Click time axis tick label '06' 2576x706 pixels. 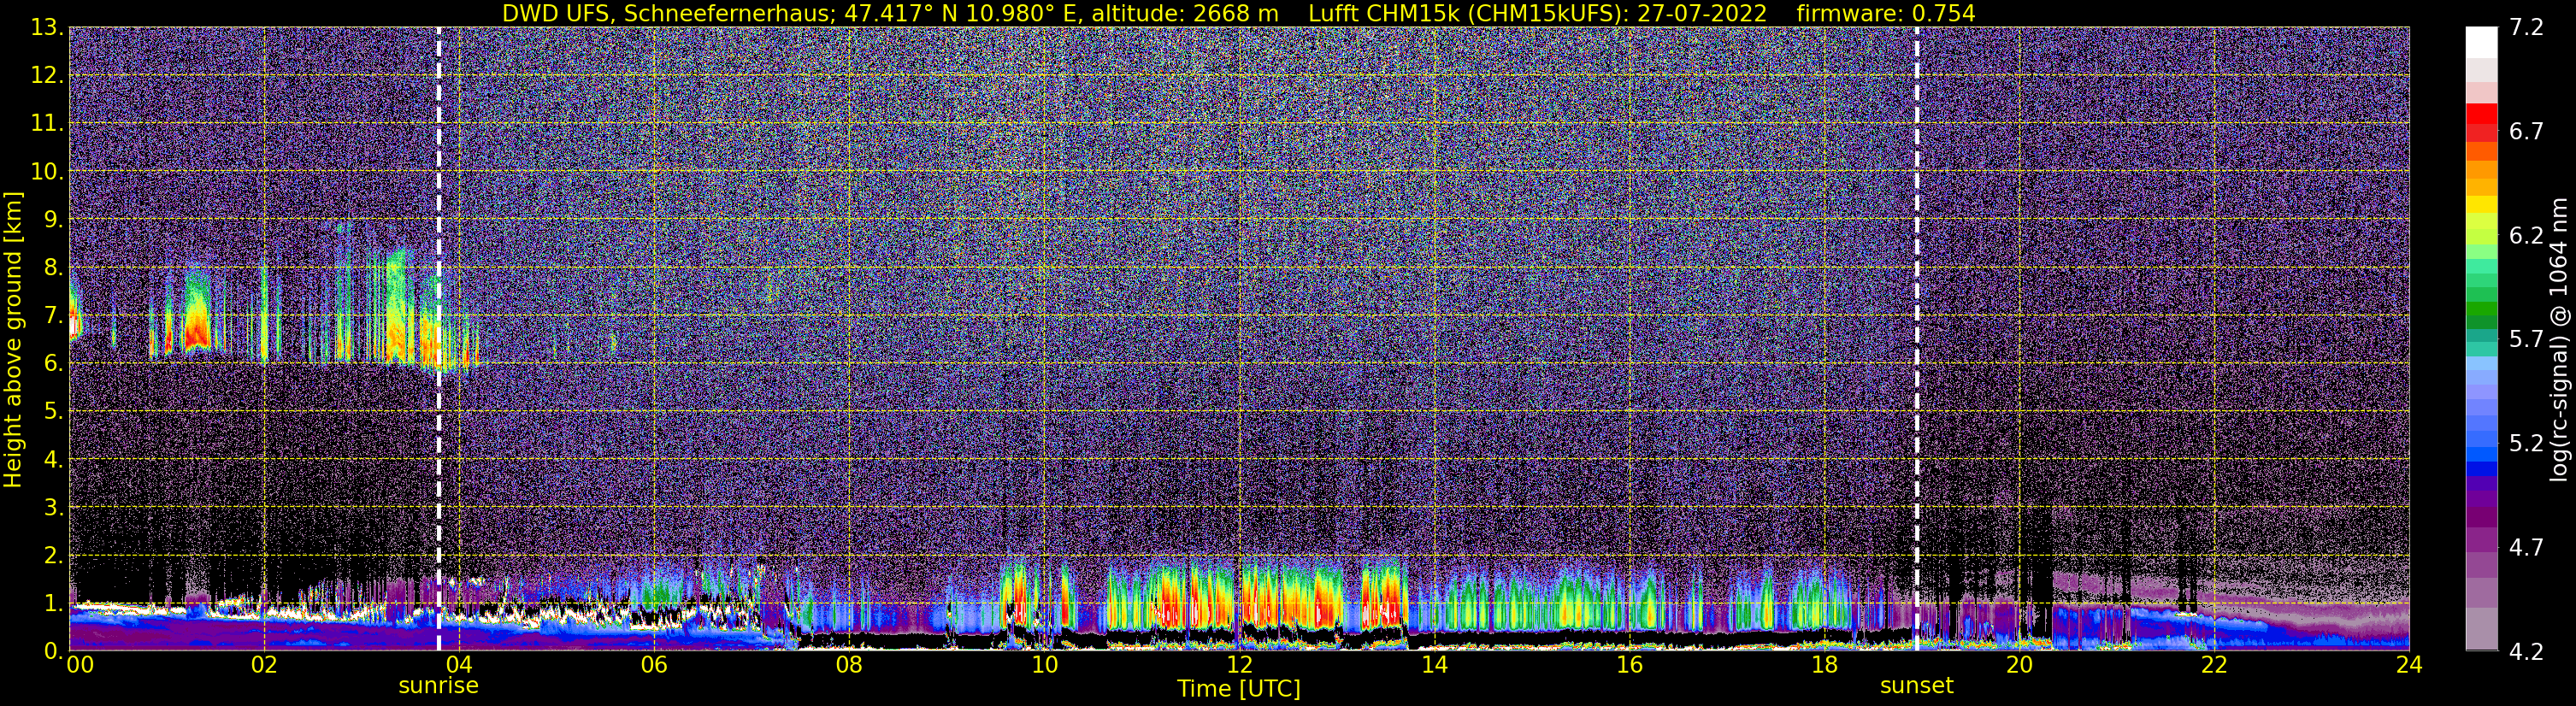point(654,665)
